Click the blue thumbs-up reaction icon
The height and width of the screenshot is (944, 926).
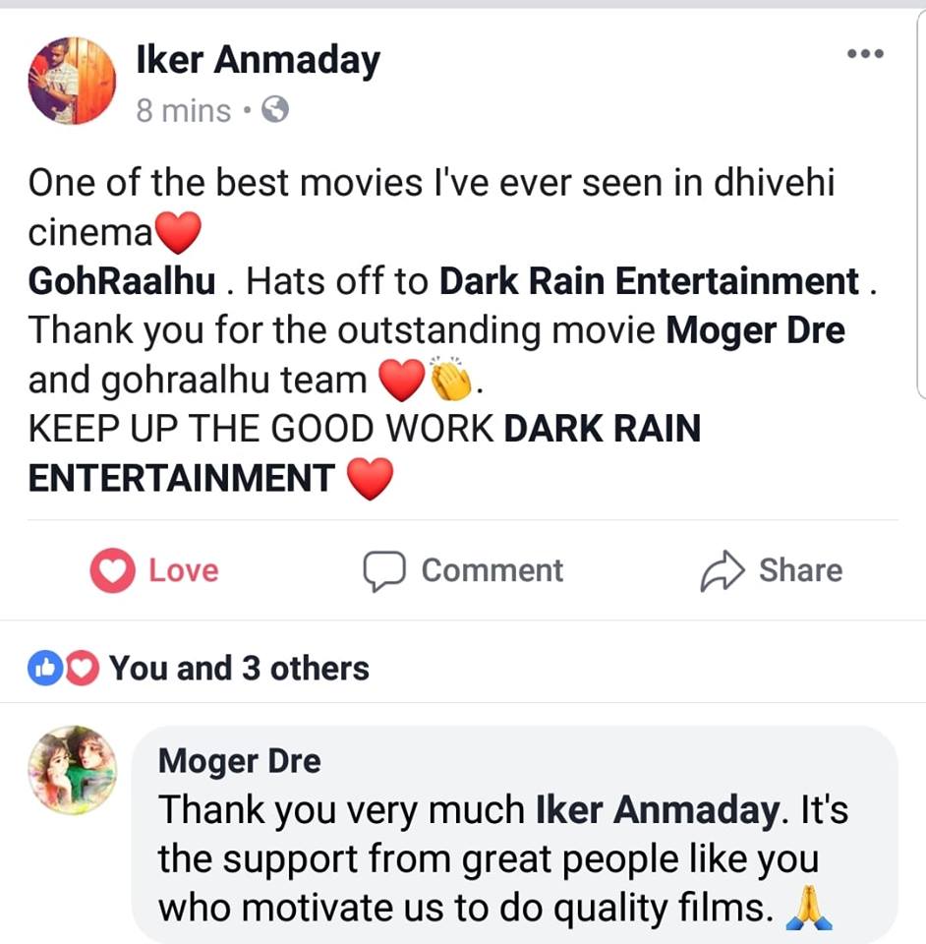pyautogui.click(x=45, y=669)
